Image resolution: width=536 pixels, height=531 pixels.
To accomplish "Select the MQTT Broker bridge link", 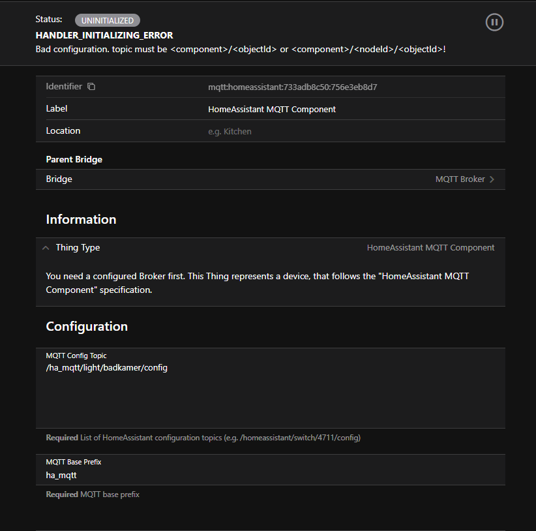I will click(460, 179).
